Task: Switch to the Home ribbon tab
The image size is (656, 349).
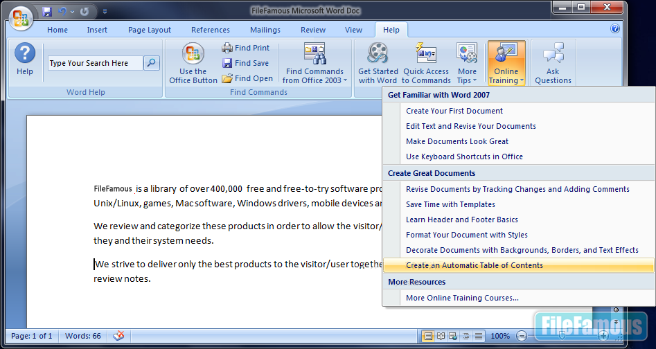Action: [57, 30]
